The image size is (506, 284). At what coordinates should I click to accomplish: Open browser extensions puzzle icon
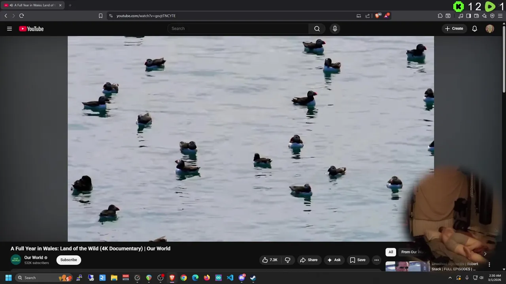440,16
